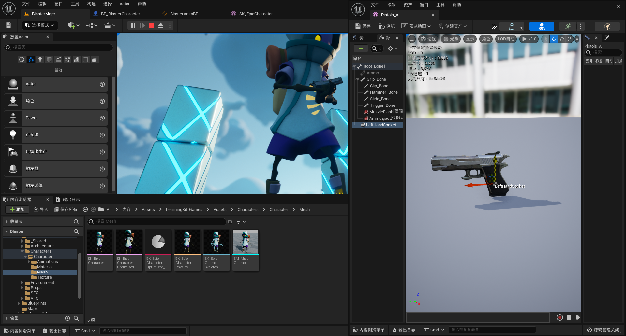Expand the Environment folder in tree
This screenshot has width=626, height=336.
pyautogui.click(x=22, y=283)
